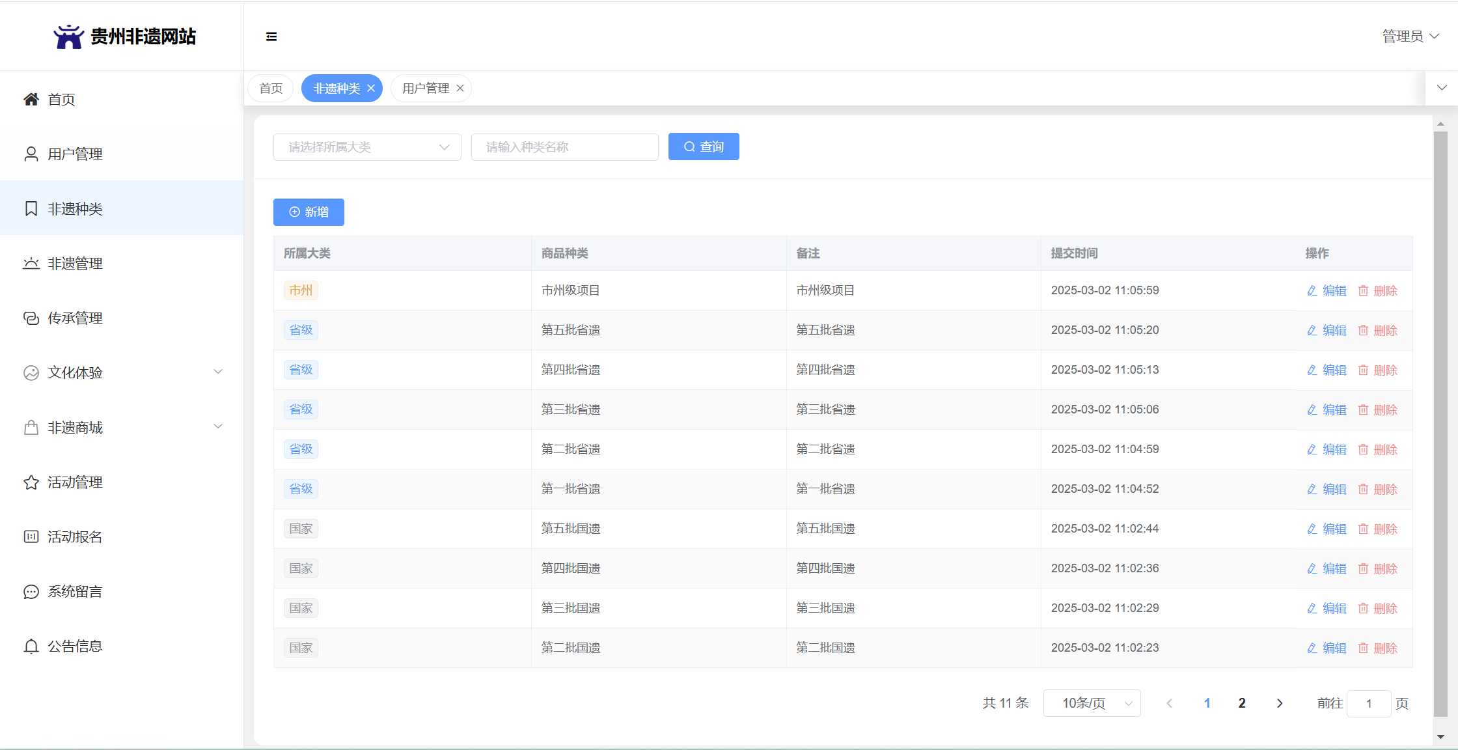Click the home icon in sidebar
1458x750 pixels.
click(x=31, y=100)
